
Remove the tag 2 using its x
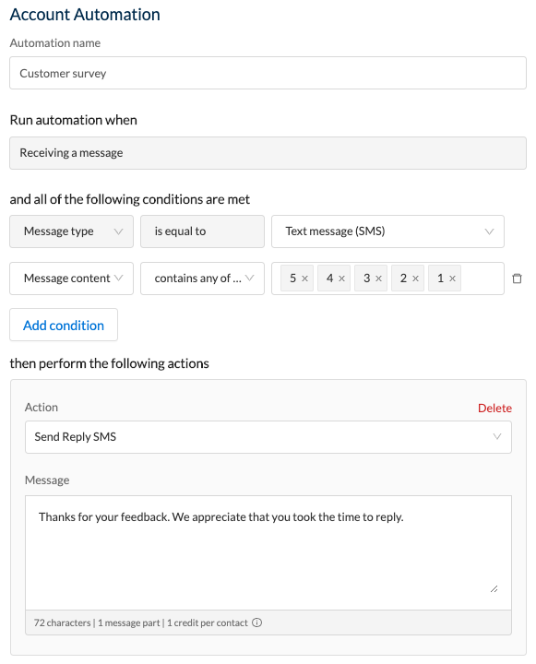[x=415, y=279]
